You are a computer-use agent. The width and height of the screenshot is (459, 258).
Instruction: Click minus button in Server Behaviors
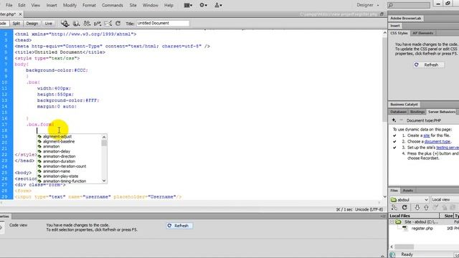pyautogui.click(x=401, y=120)
